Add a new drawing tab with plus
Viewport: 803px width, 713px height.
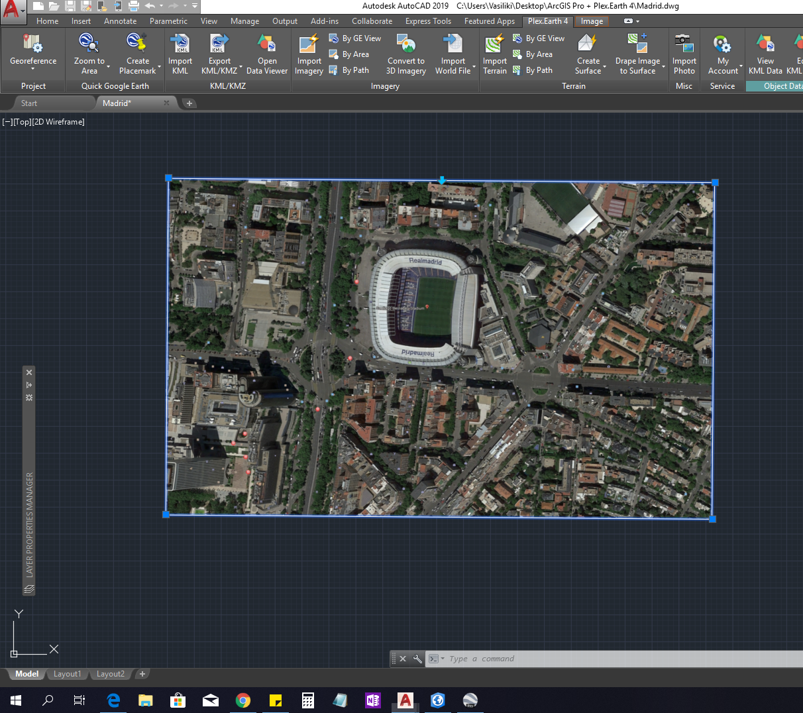(189, 103)
